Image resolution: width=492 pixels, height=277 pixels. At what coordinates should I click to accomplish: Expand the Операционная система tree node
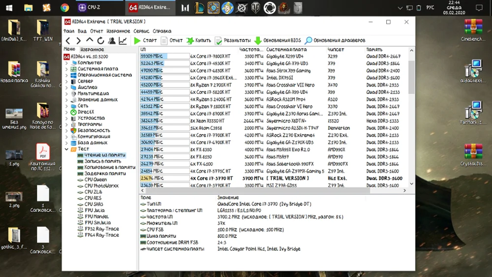click(x=66, y=75)
